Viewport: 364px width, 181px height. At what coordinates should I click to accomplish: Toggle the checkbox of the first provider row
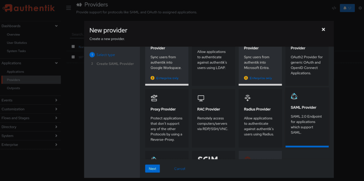(73, 57)
